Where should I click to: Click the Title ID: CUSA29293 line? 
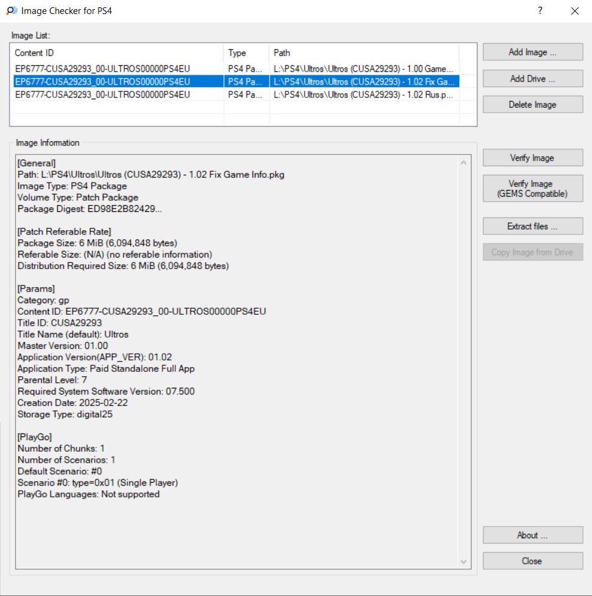[60, 323]
